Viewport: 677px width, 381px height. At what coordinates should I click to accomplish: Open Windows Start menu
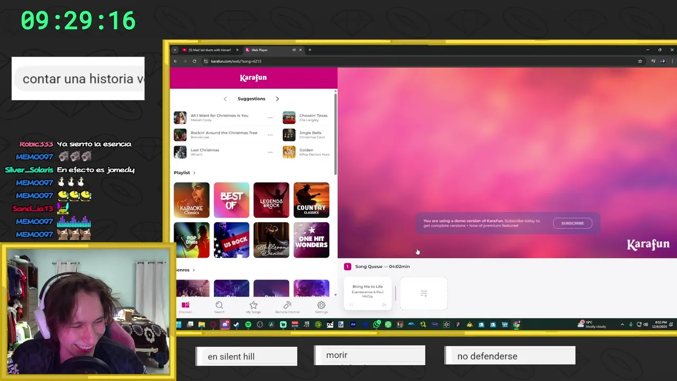click(x=179, y=324)
